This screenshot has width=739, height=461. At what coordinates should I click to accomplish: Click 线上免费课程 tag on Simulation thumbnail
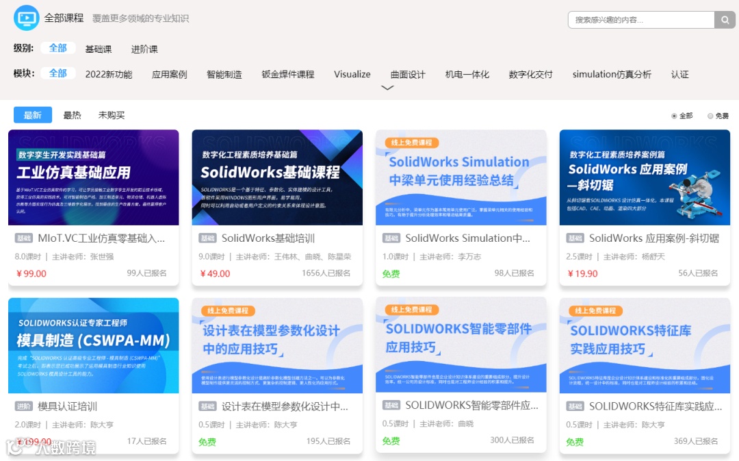[x=412, y=142]
